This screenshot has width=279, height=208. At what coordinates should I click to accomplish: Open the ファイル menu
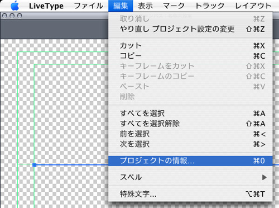coord(89,6)
